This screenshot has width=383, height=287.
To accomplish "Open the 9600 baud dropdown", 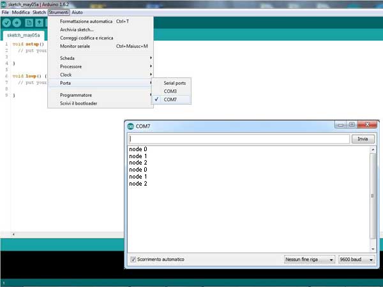I will (356, 259).
